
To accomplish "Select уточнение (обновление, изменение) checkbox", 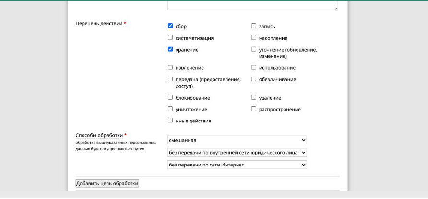I will [x=253, y=50].
